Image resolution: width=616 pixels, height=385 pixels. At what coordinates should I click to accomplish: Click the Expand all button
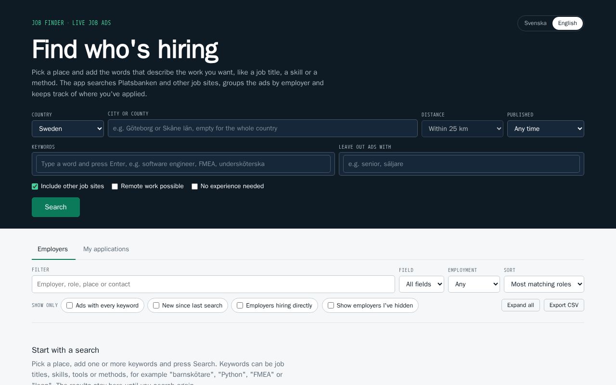[521, 305]
